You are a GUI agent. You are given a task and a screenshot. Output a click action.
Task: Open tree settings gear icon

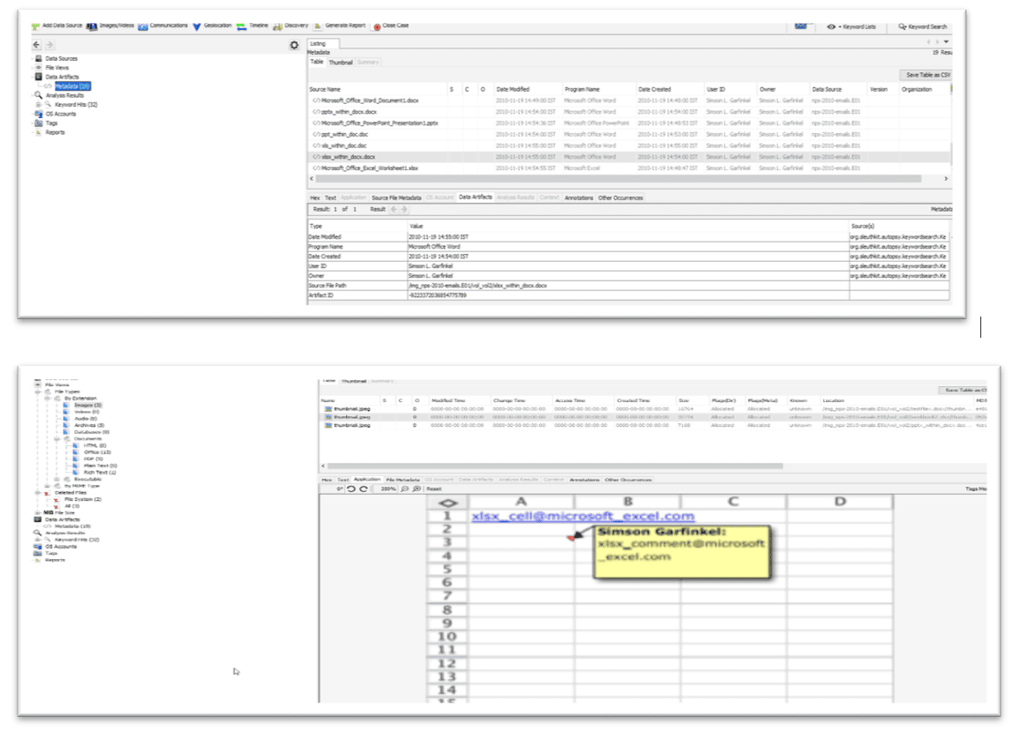(294, 45)
